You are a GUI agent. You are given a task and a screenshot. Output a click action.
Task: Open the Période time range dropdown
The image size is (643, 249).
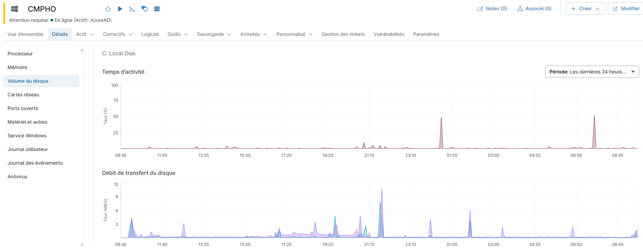pos(592,72)
